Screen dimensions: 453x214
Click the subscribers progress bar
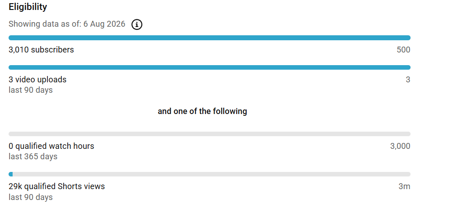click(210, 38)
